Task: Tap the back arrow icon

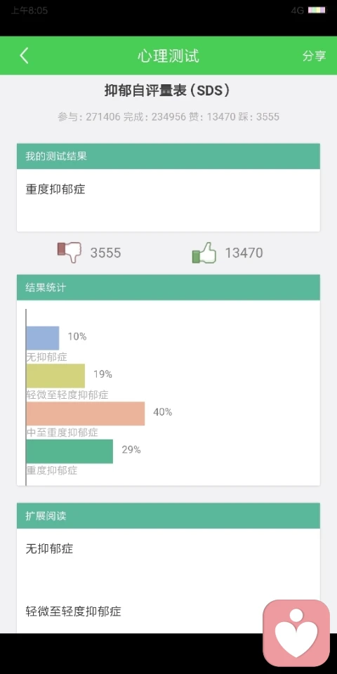Action: (24, 55)
